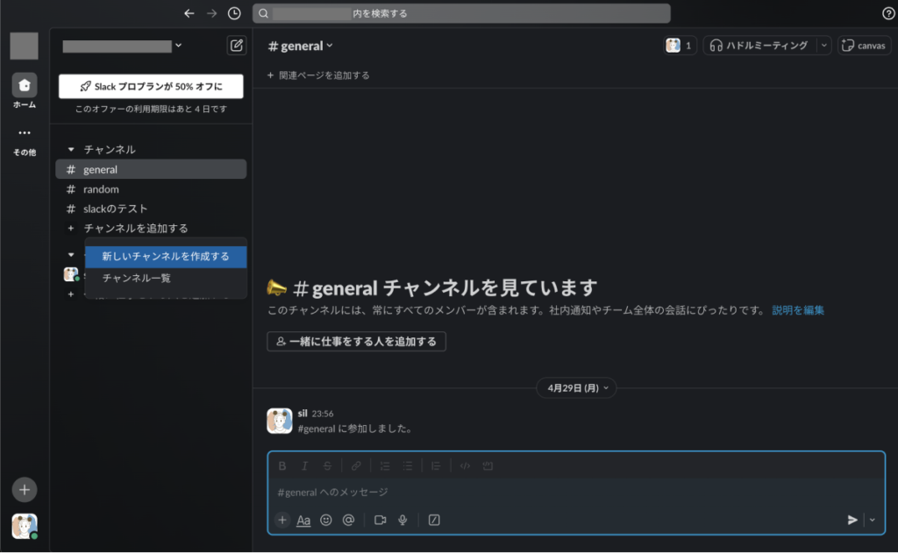Toggle the Aa text formatting bar
Viewport: 898px width, 553px height.
point(303,520)
